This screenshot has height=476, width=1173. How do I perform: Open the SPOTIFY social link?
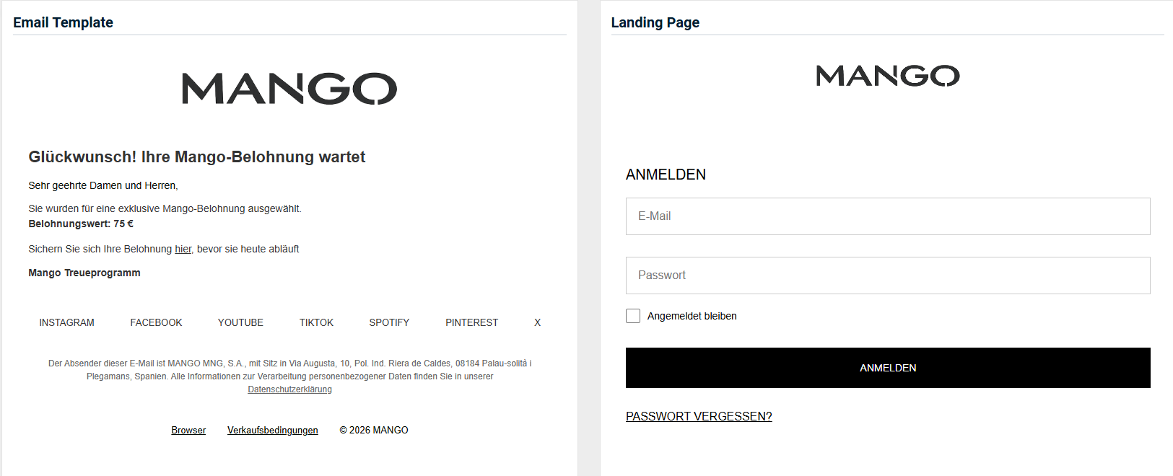[389, 322]
